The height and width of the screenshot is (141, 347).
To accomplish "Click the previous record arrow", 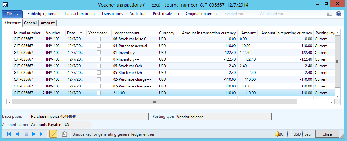I will 17,134.
